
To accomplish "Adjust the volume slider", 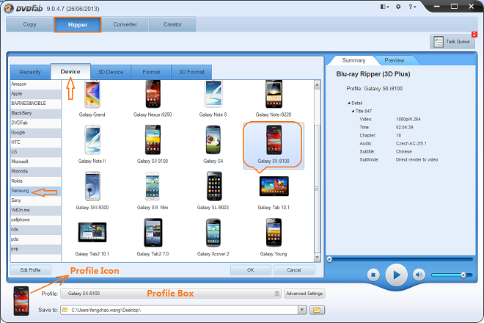I will pyautogui.click(x=452, y=275).
